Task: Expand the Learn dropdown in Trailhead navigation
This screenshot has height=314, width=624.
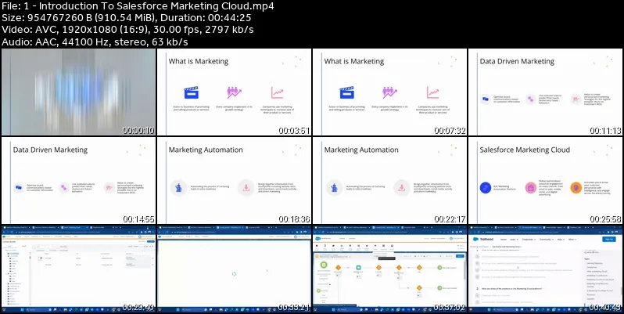Action: 515,240
